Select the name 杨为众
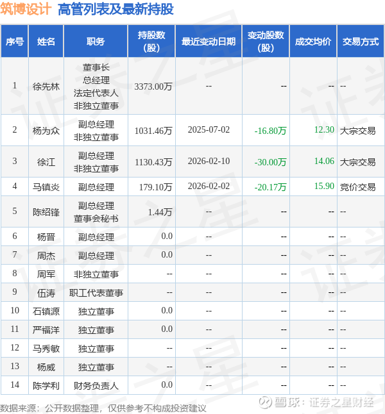 [x=46, y=131]
